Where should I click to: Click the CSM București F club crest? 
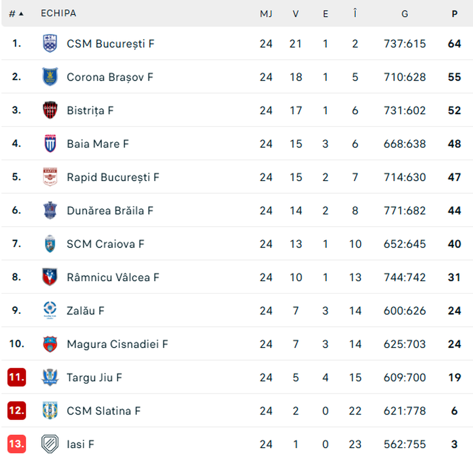click(50, 44)
